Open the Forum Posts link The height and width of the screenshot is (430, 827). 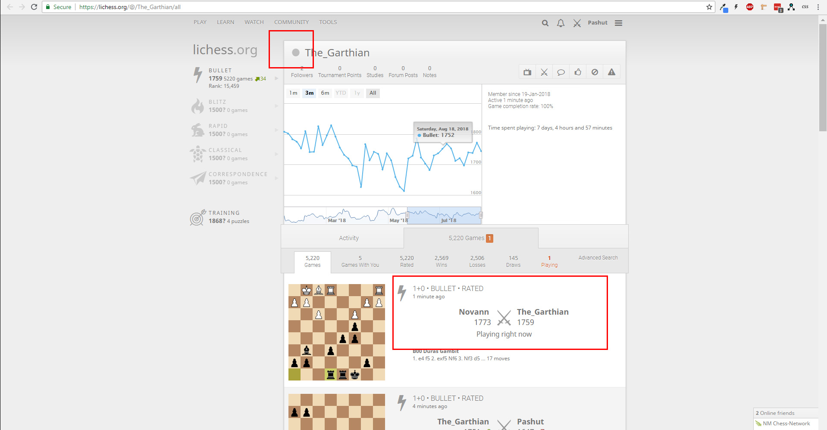403,72
